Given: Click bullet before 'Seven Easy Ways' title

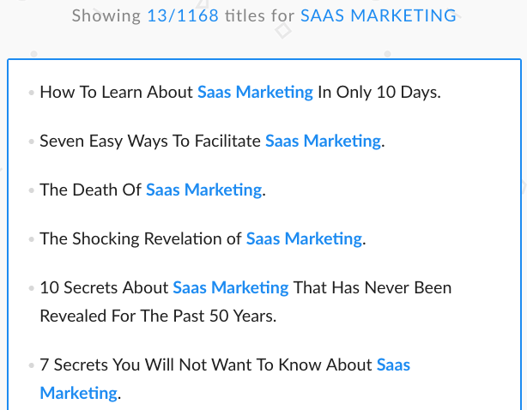Looking at the screenshot, I should coord(32,142).
